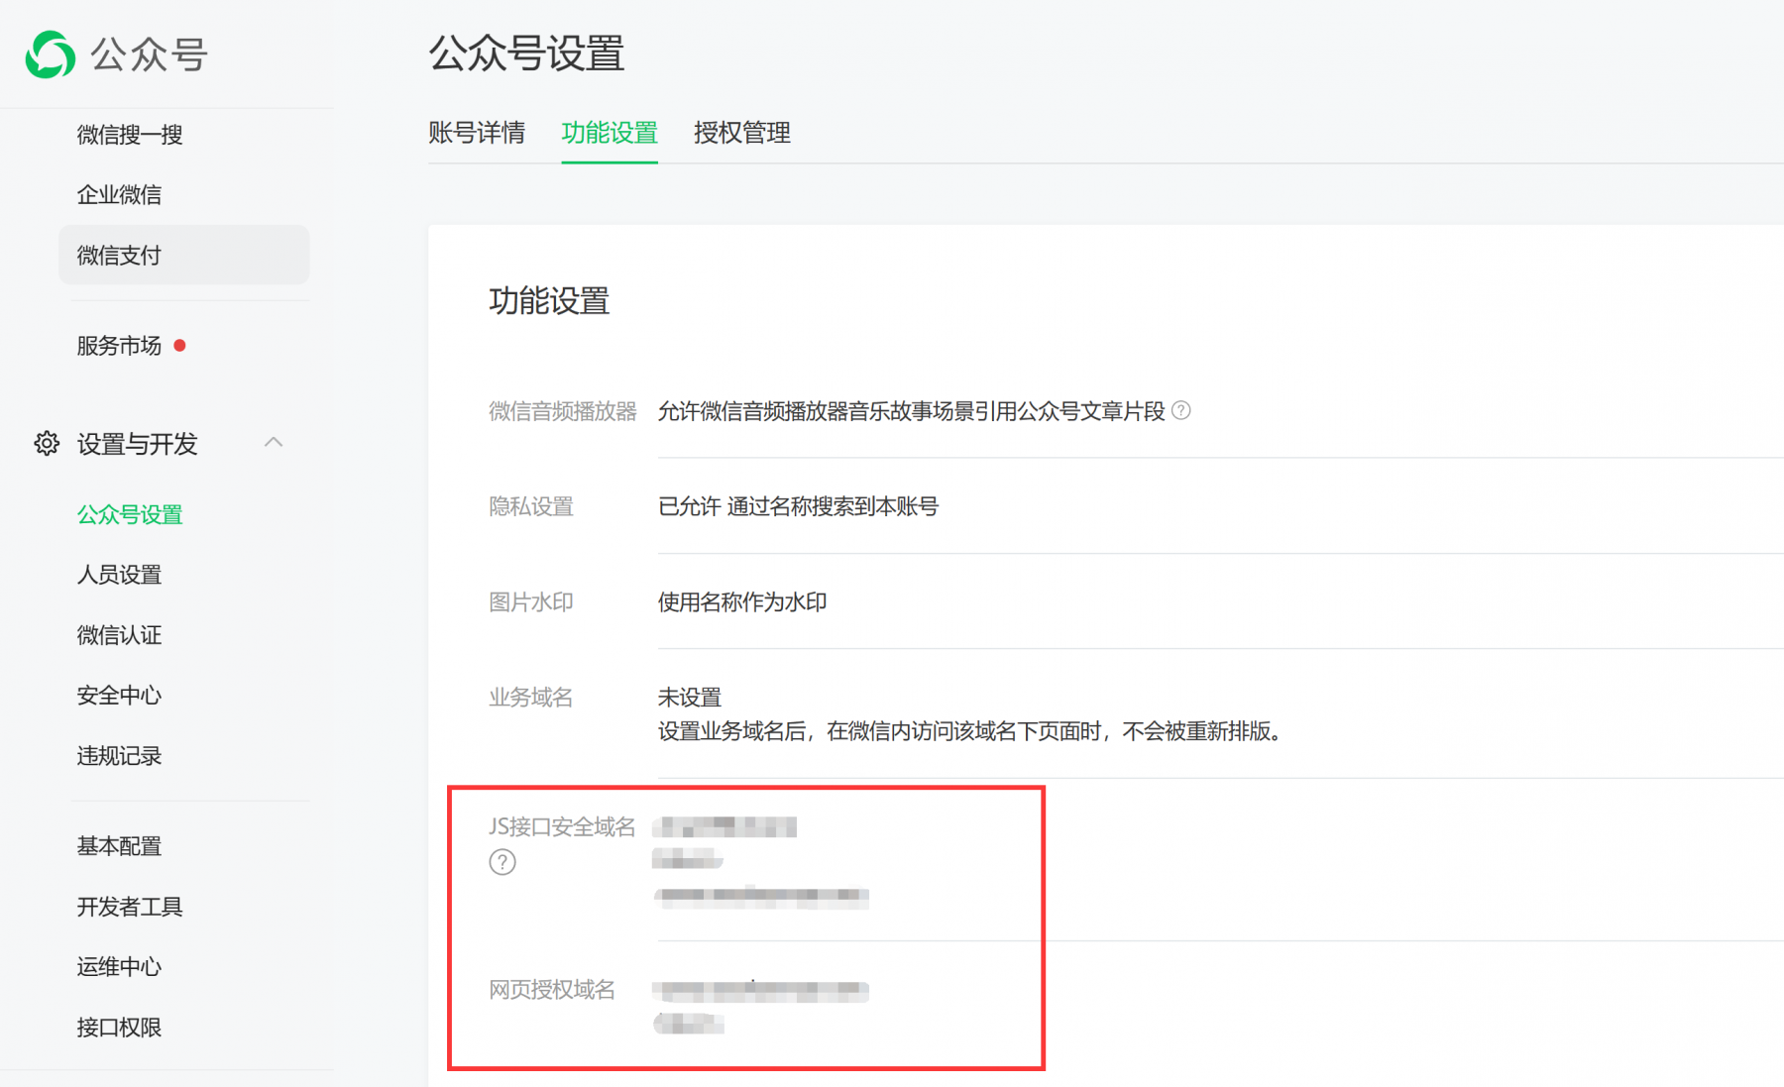Open 开发者工具 in sidebar
Image resolution: width=1784 pixels, height=1087 pixels.
point(130,907)
